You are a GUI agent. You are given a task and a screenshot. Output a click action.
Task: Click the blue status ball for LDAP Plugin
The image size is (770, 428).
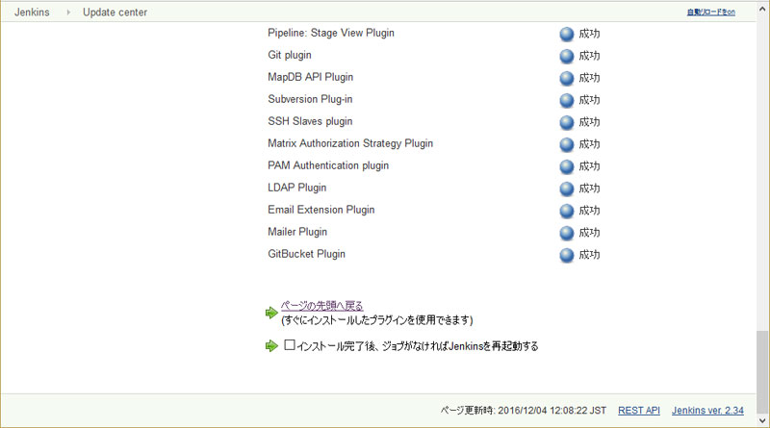coord(567,189)
